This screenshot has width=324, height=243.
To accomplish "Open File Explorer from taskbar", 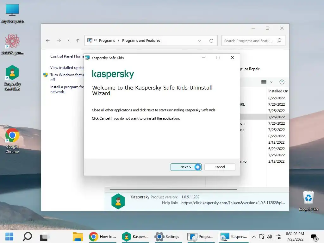I will point(78,237).
